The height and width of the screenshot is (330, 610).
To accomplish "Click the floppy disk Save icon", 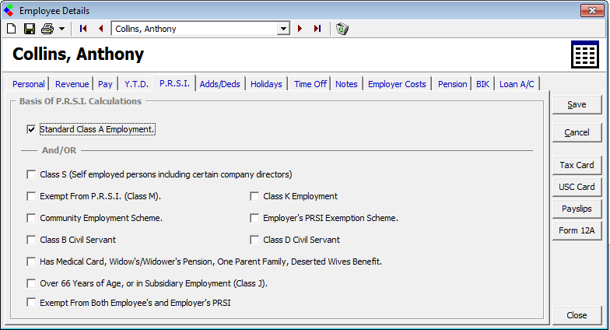I will [30, 29].
